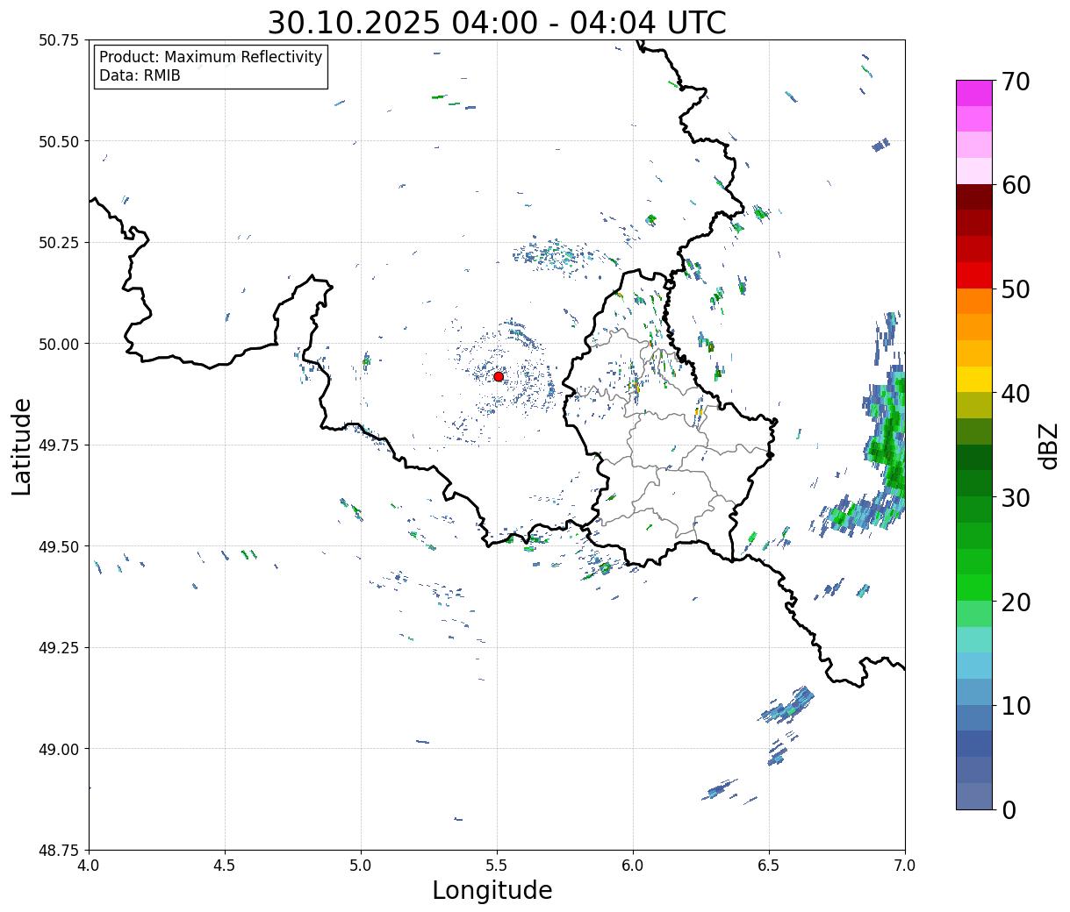Click the latitude tick label 48.75
The image size is (1070, 912).
click(x=59, y=851)
